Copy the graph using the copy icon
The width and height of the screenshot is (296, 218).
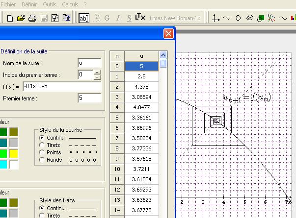click(66, 18)
